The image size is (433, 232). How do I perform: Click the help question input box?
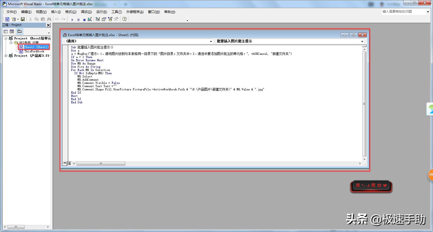click(x=404, y=12)
